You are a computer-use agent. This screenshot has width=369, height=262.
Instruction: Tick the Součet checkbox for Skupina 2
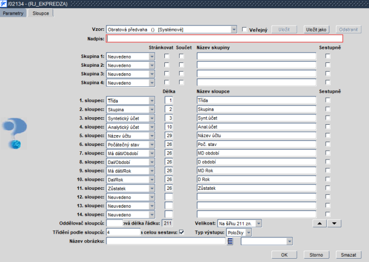(182, 65)
